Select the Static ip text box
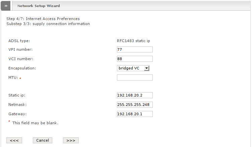This screenshot has height=147, width=252. pos(135,95)
